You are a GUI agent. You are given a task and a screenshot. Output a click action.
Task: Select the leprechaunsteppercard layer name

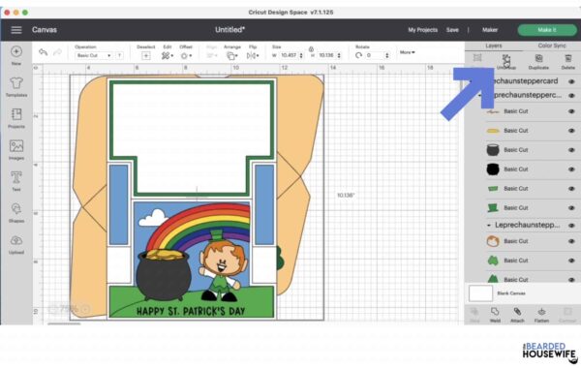pyautogui.click(x=526, y=80)
